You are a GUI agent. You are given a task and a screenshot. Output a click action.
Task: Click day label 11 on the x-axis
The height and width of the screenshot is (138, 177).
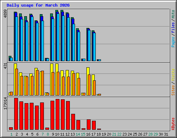(x=62, y=134)
